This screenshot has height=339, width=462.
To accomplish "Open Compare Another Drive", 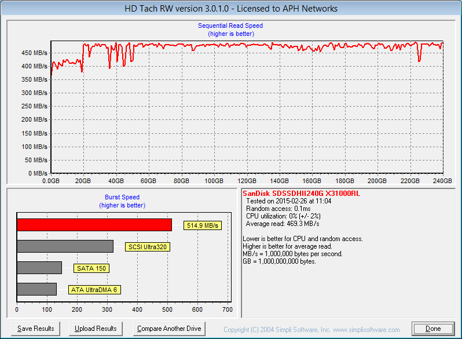I will click(x=169, y=329).
